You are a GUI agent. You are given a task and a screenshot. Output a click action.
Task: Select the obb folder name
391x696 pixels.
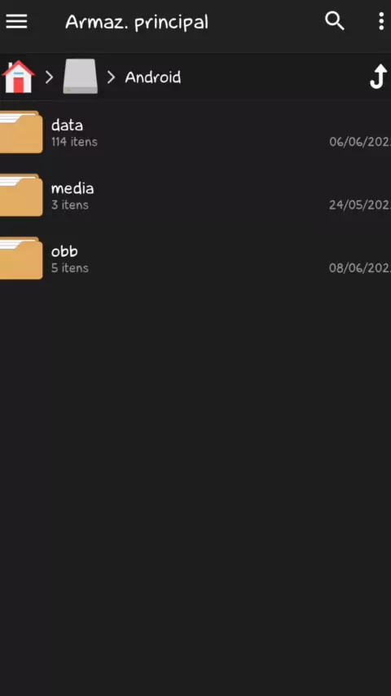64,251
